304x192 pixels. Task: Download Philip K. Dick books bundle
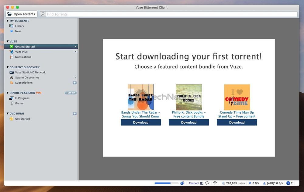pyautogui.click(x=189, y=122)
